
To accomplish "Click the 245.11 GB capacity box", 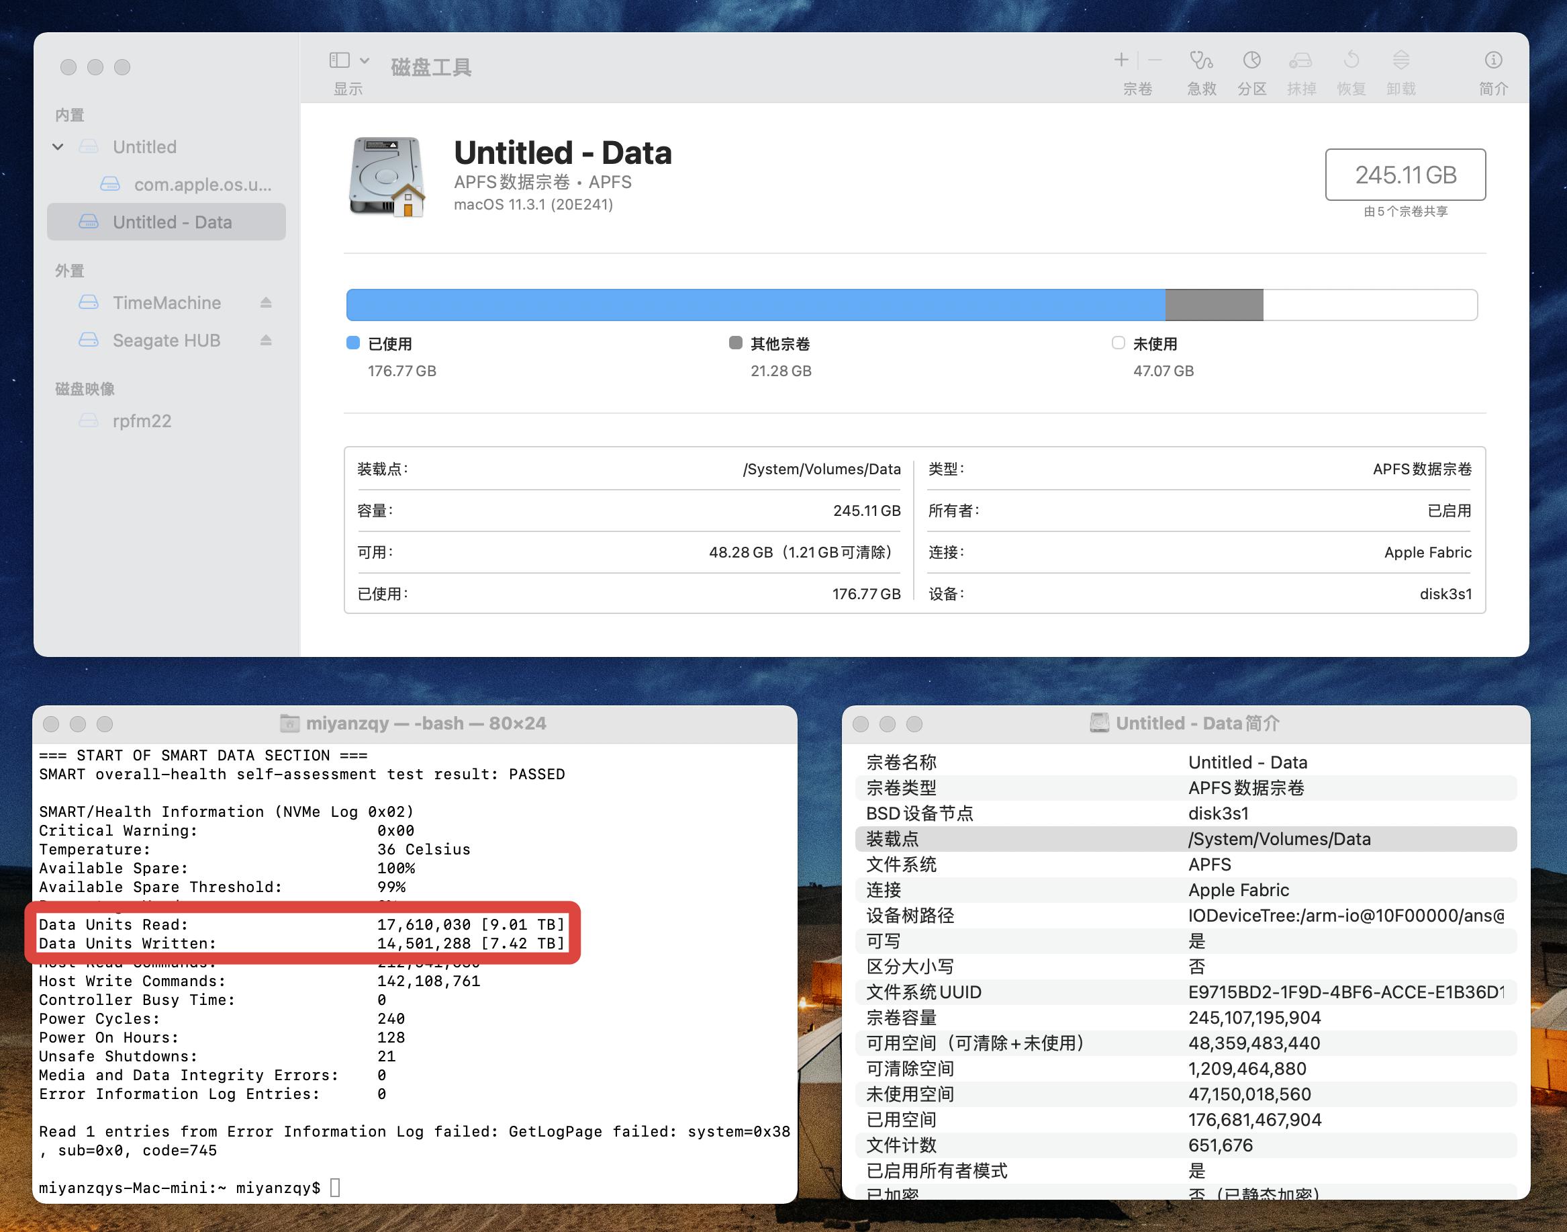I will tap(1405, 175).
